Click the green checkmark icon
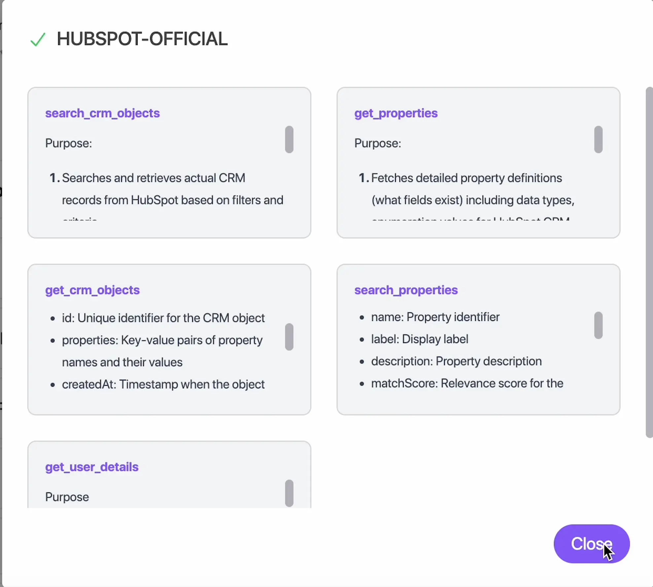The height and width of the screenshot is (587, 653). pyautogui.click(x=37, y=39)
